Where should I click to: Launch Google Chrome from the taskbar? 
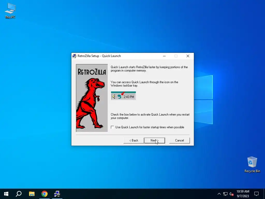point(45,194)
